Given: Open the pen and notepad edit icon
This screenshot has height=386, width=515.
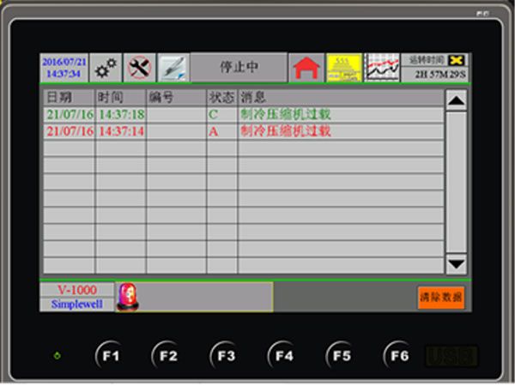Looking at the screenshot, I should pyautogui.click(x=173, y=68).
